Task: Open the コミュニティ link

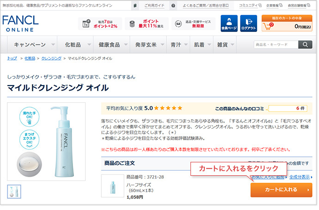Action: tap(250, 6)
